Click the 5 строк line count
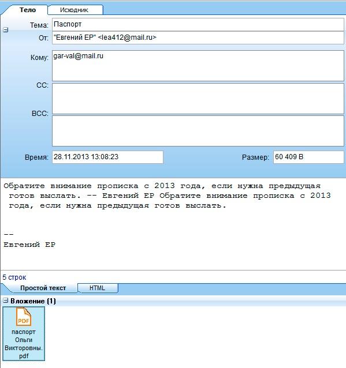The width and height of the screenshot is (346, 368). tap(14, 277)
